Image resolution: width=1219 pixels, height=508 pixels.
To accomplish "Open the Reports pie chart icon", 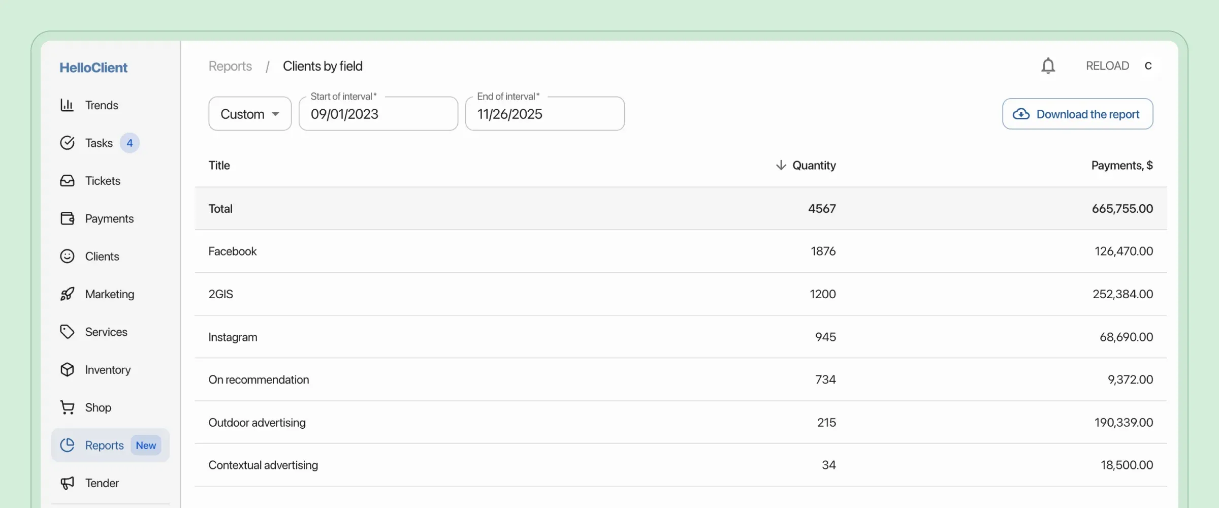I will 68,445.
